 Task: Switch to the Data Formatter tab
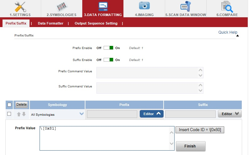[x=51, y=23]
